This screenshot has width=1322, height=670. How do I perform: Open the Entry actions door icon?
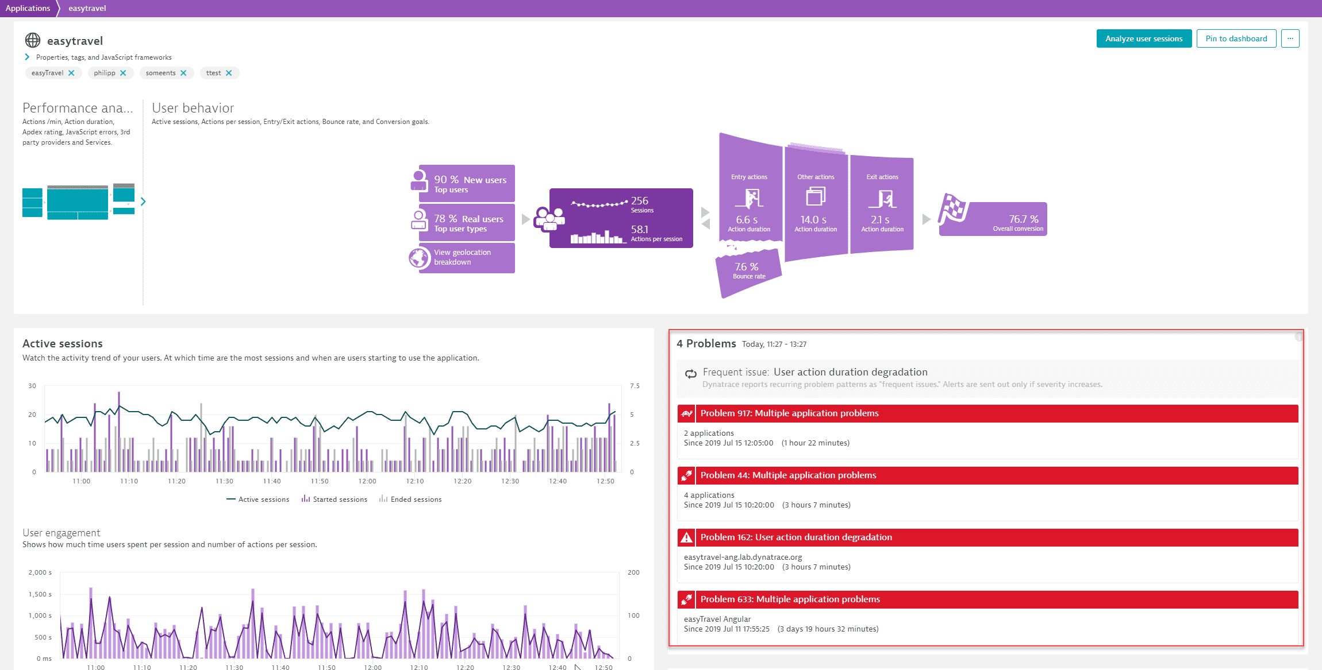tap(749, 199)
